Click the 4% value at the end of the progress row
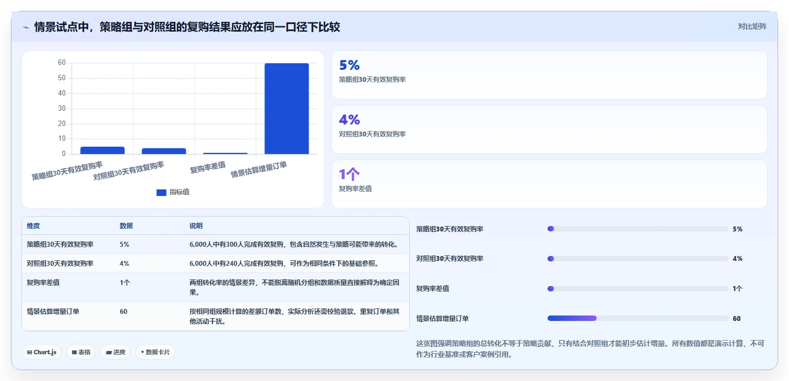Image resolution: width=789 pixels, height=381 pixels. 738,258
